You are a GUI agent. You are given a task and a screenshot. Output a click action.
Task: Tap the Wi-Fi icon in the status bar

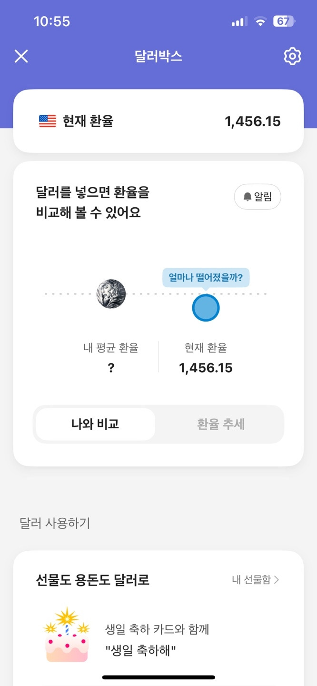(x=260, y=21)
